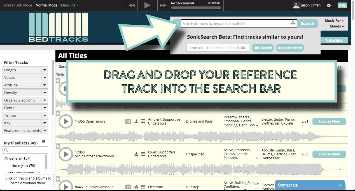
Task: Open the Tutorials tab
Action: 334,40
